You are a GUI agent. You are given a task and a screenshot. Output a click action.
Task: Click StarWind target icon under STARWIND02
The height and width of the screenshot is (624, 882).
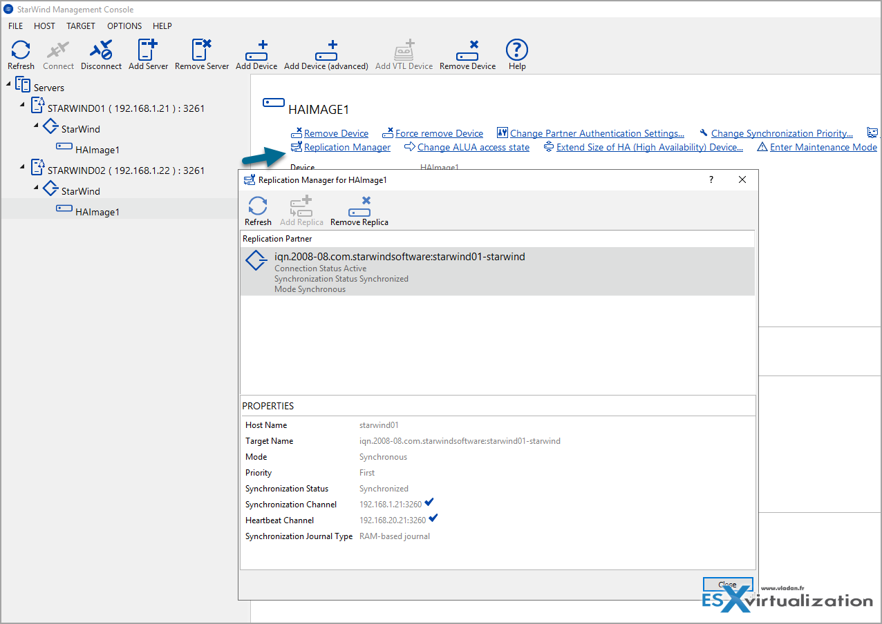click(50, 189)
